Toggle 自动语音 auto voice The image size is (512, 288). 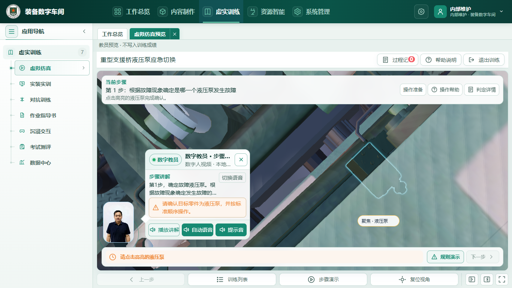pyautogui.click(x=198, y=230)
